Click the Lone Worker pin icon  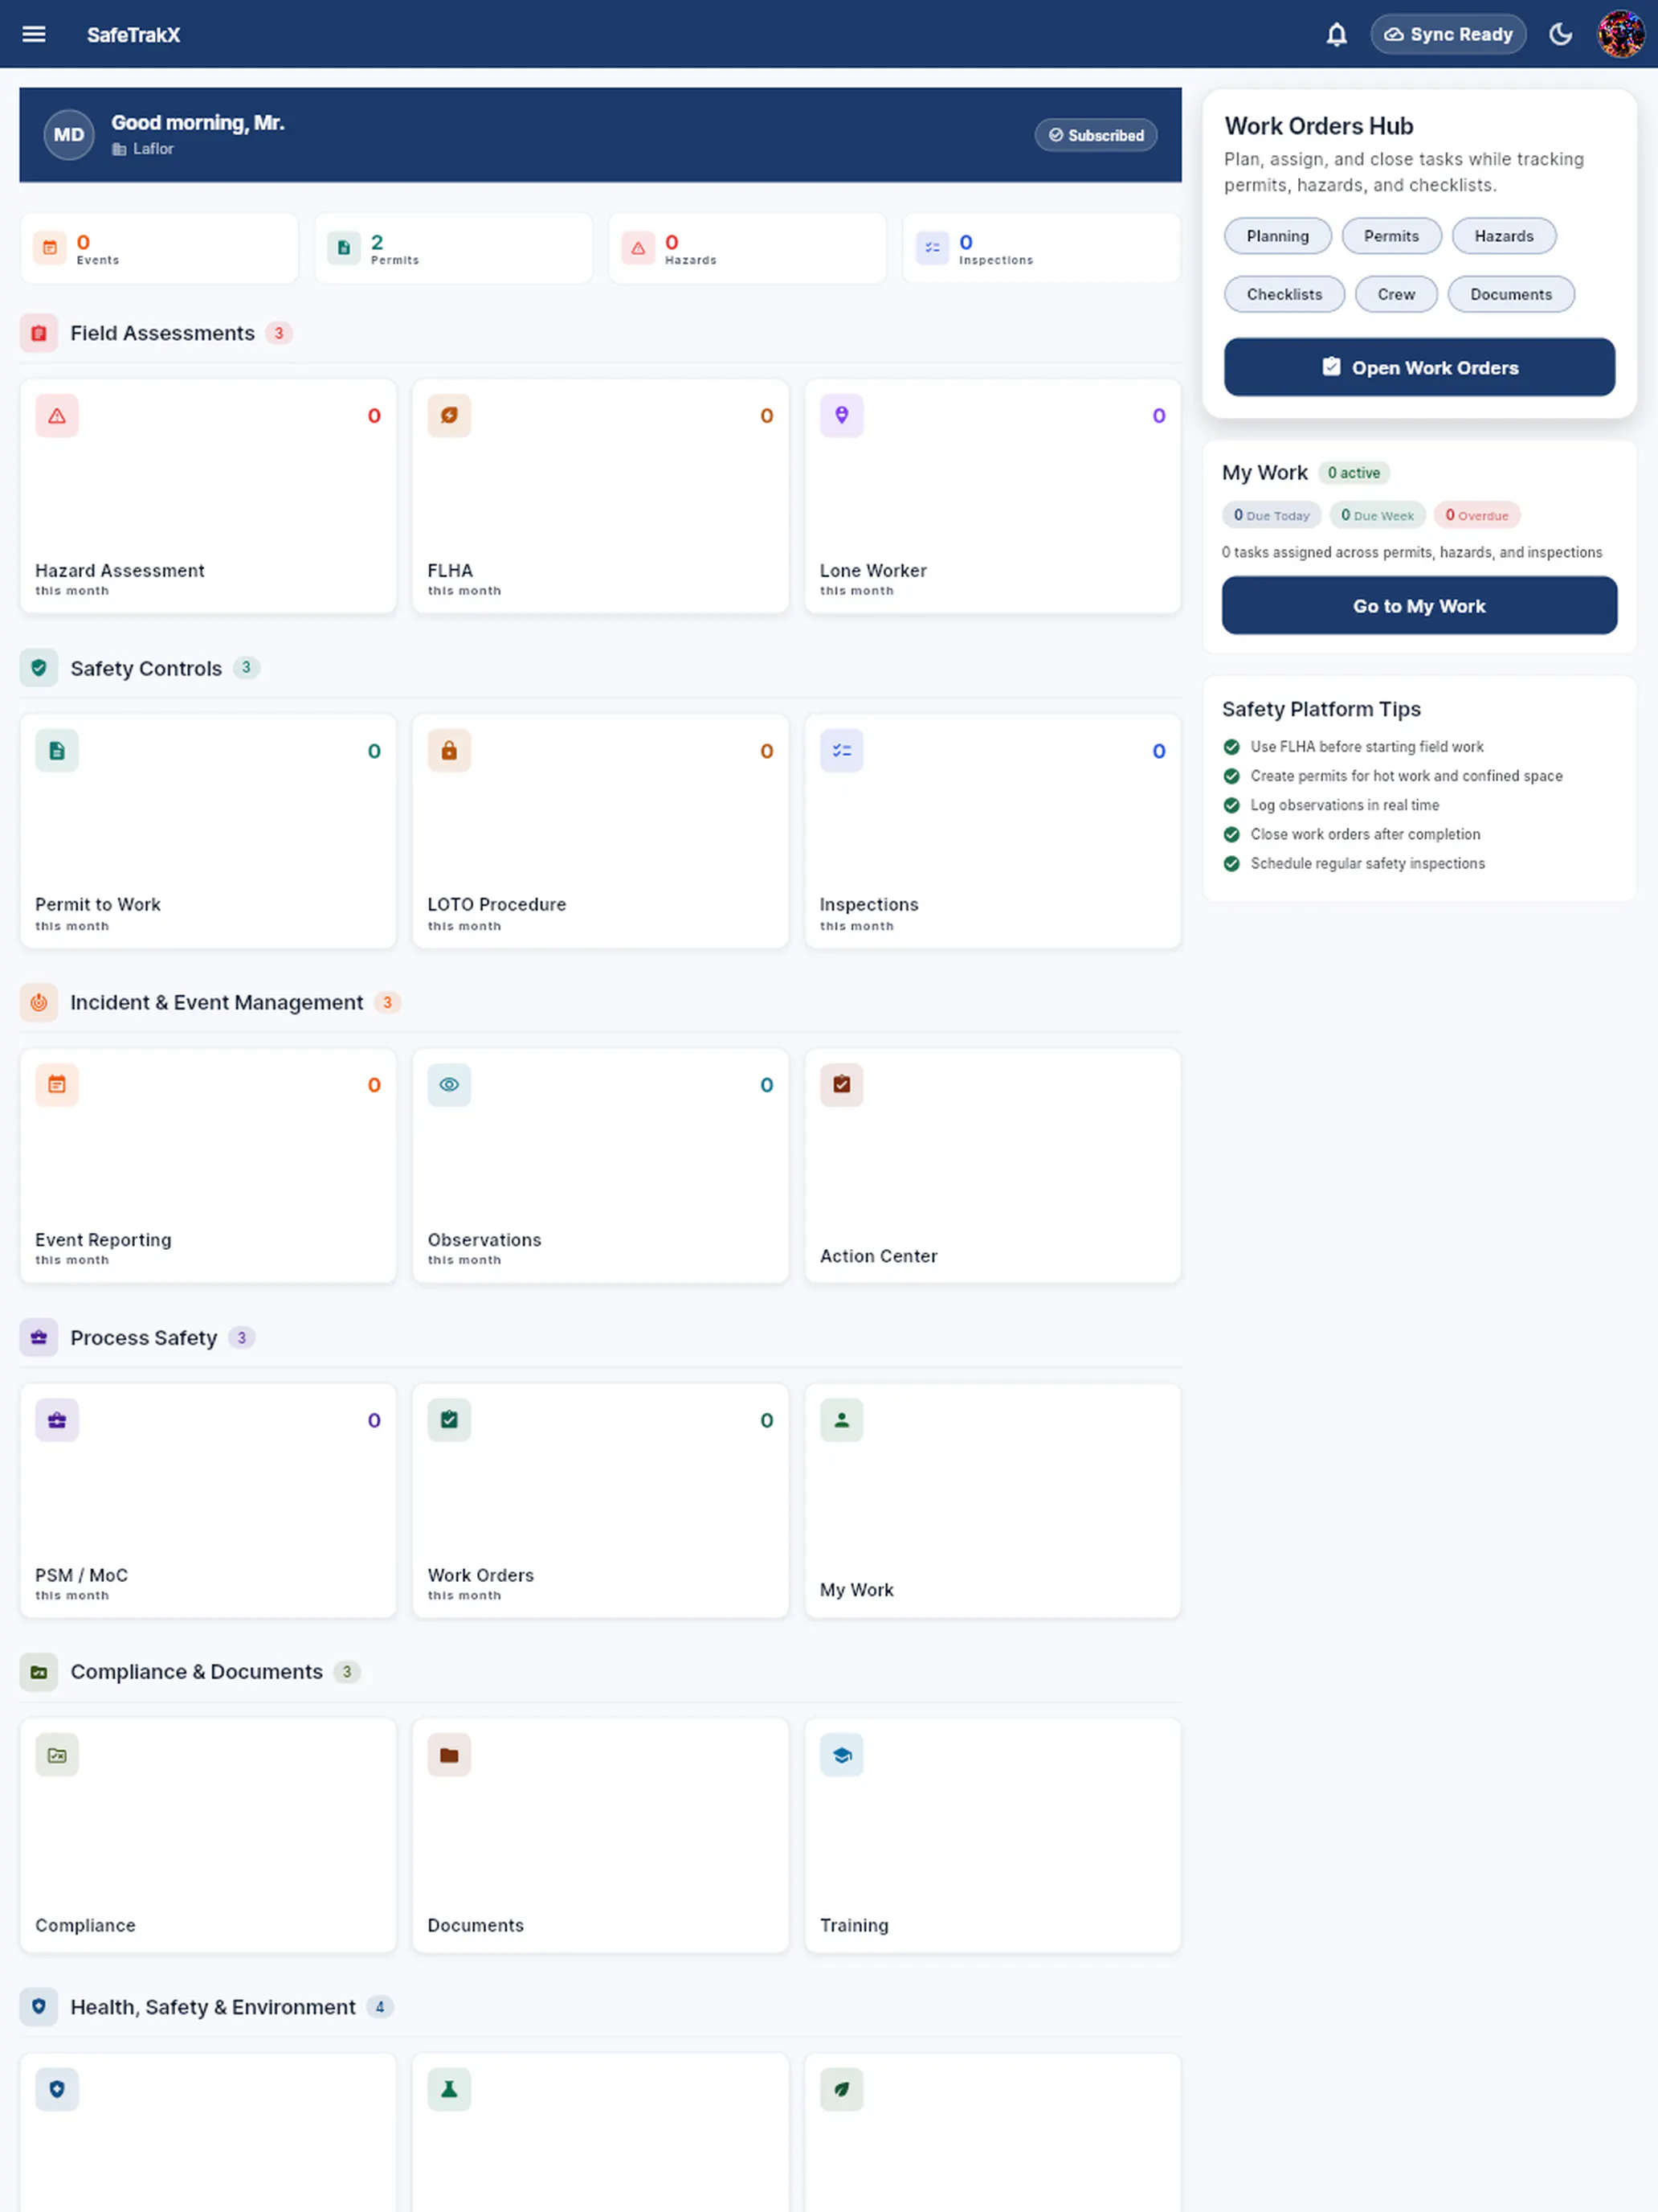tap(842, 416)
